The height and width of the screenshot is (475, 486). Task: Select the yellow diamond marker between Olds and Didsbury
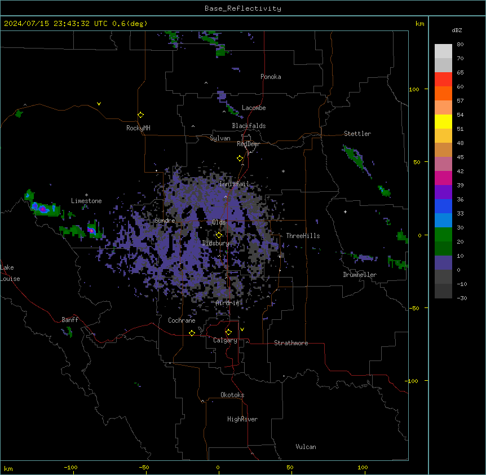(219, 235)
